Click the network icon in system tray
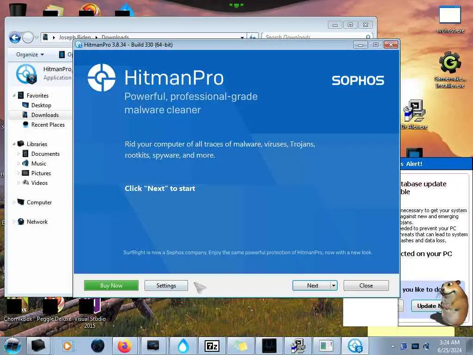473x355 pixels. click(415, 346)
